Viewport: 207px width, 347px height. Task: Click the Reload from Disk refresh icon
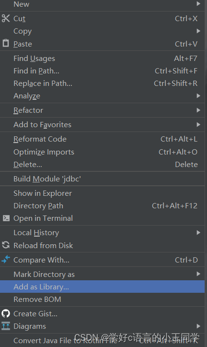6,245
